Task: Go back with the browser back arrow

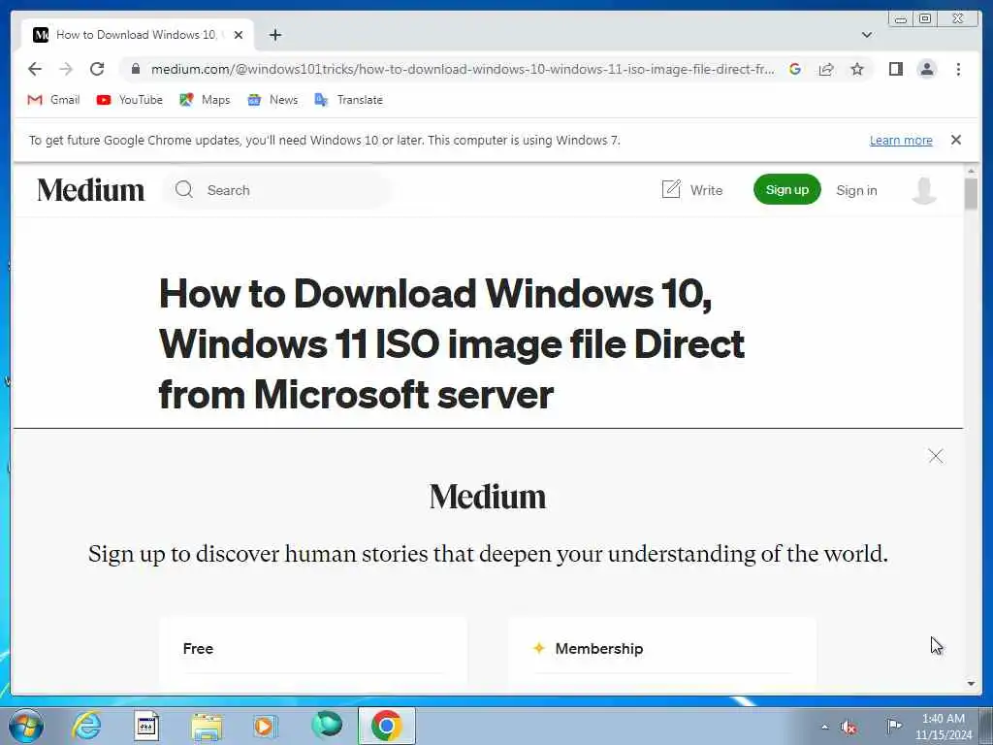Action: pos(35,69)
